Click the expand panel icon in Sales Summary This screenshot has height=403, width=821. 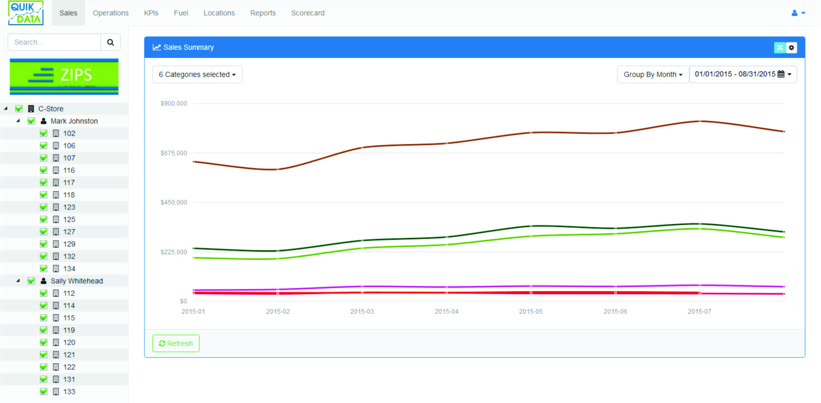click(x=780, y=47)
